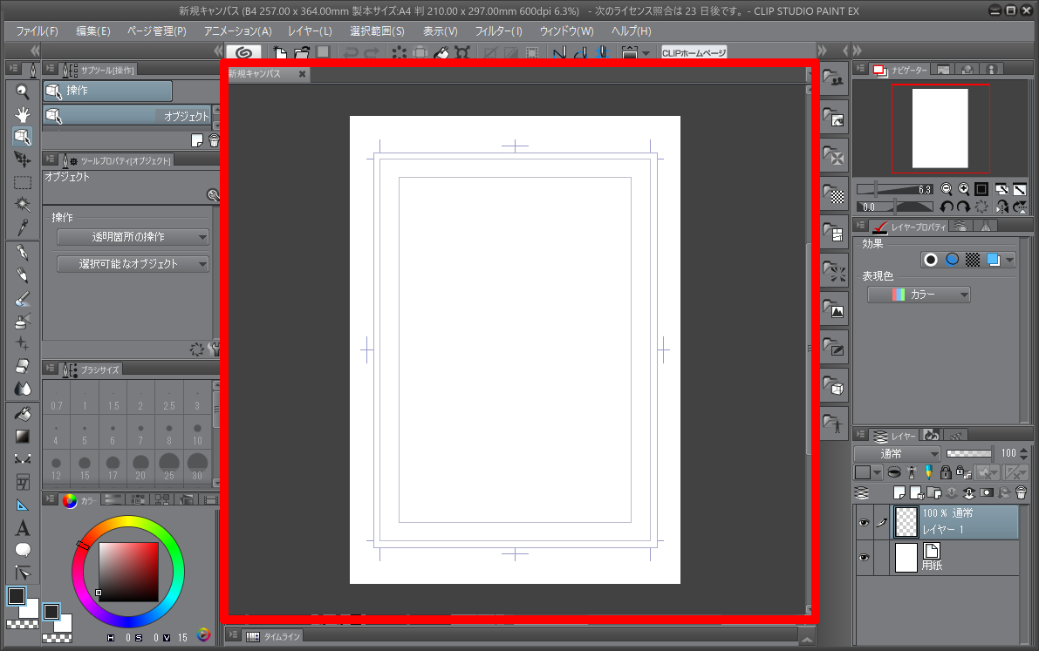
Task: Expand the timeline panel arrow
Action: click(806, 639)
